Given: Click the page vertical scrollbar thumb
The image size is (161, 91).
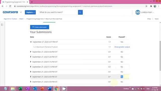Looking at the screenshot, I should click(x=160, y=56).
